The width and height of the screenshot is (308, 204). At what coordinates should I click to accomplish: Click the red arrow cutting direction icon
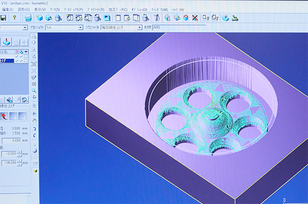pos(4,116)
